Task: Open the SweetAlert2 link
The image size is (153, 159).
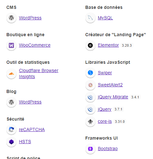Action: 110,85
